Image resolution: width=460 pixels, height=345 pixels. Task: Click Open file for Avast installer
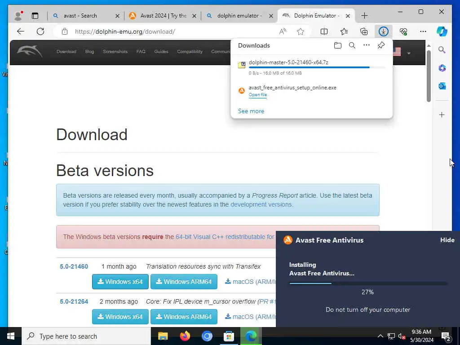258,95
